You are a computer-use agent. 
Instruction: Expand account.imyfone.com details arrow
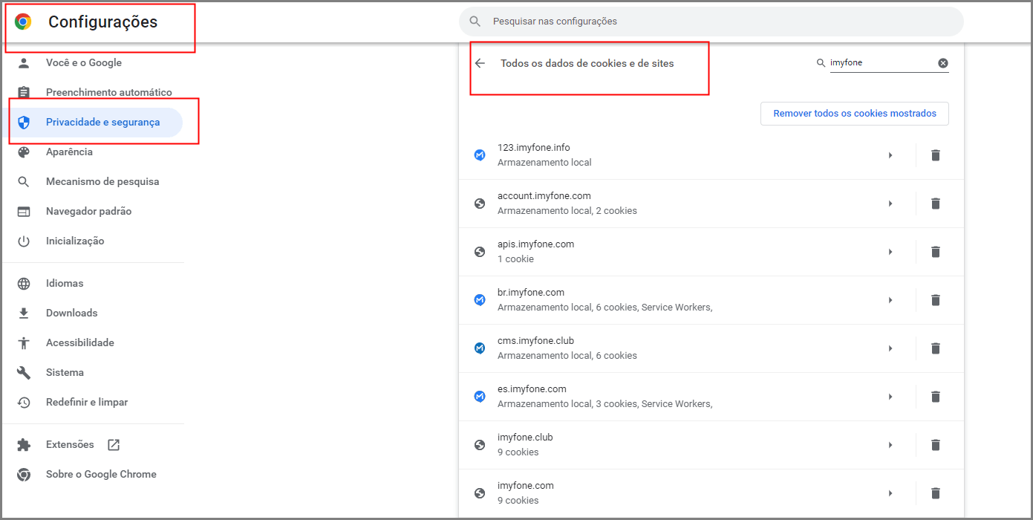[x=890, y=204]
